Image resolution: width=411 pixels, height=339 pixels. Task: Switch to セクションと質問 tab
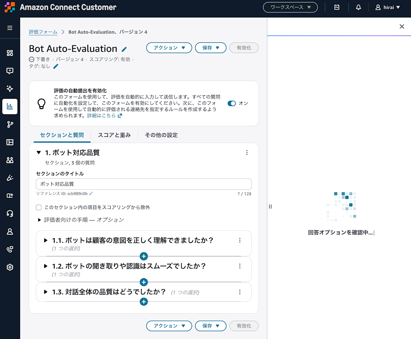pos(62,135)
